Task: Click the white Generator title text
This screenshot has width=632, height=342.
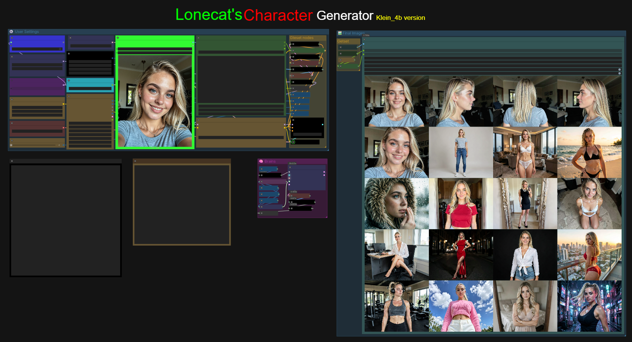Action: pos(345,16)
